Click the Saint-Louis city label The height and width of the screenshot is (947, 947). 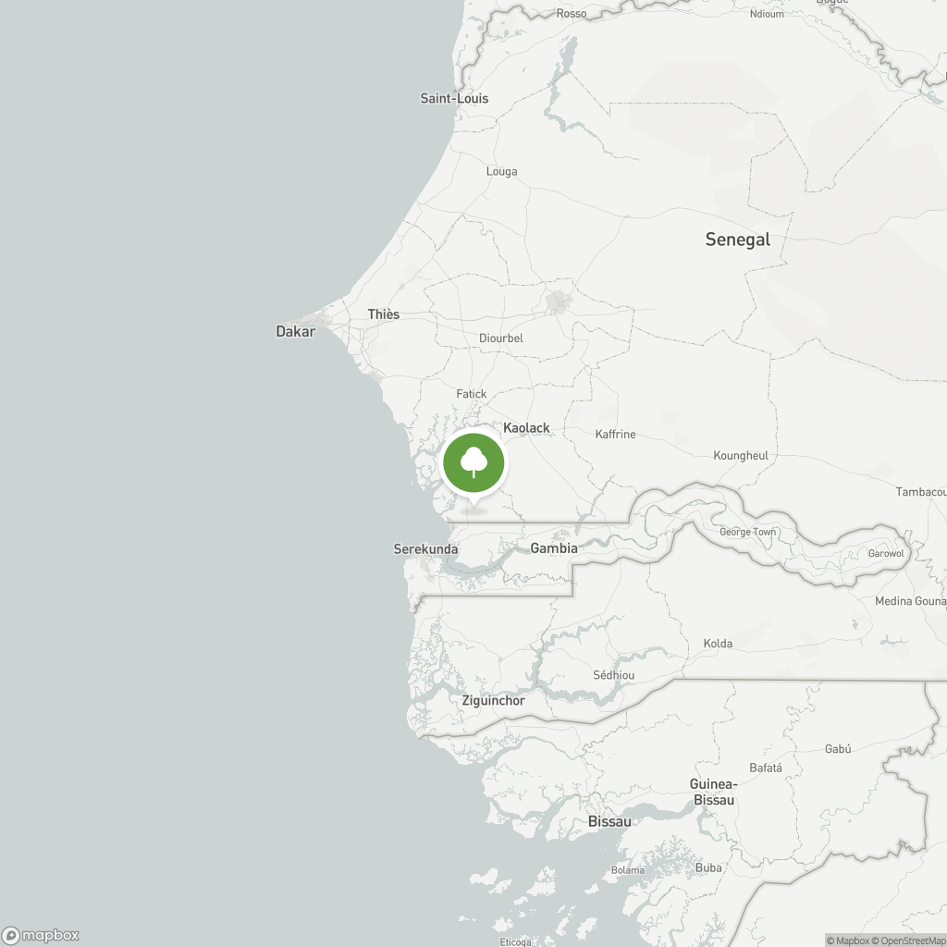(454, 98)
